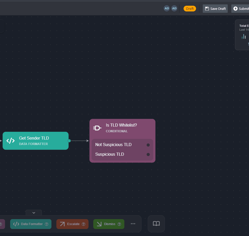Click the Save Draft button
The height and width of the screenshot is (236, 249).
coord(215,9)
